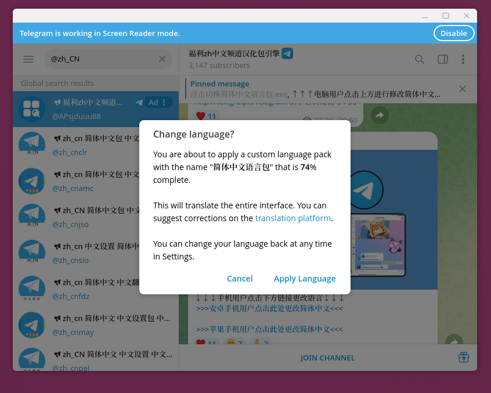Select the @zh_cnmay search result
This screenshot has width=491, height=393.
(x=96, y=325)
